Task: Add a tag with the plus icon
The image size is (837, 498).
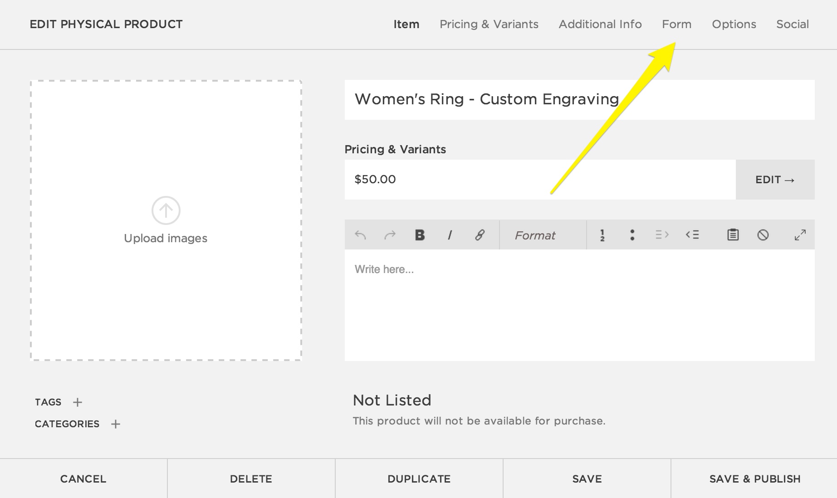Action: click(x=78, y=402)
